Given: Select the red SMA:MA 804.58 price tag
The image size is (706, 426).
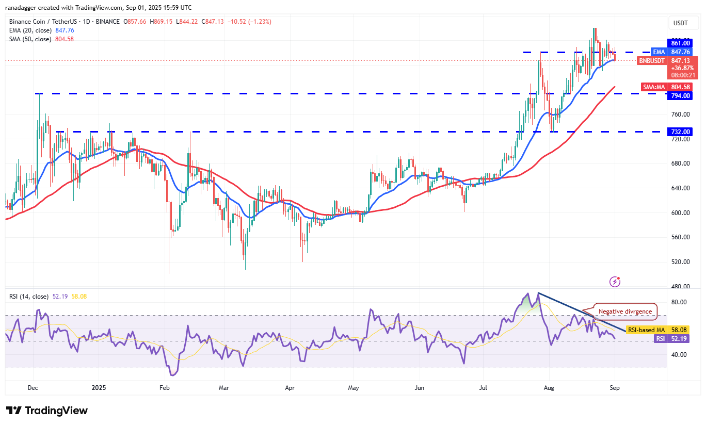Looking at the screenshot, I should (x=666, y=87).
